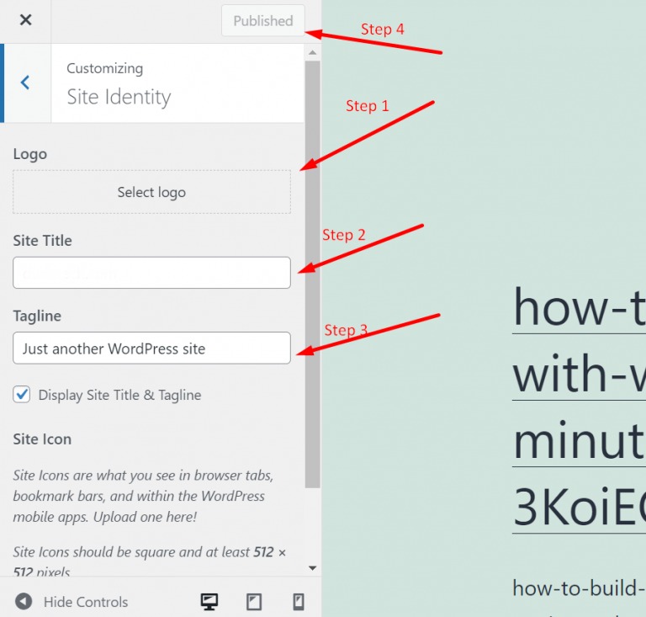Click the Hide Controls text label
The height and width of the screenshot is (617, 646).
(x=86, y=602)
